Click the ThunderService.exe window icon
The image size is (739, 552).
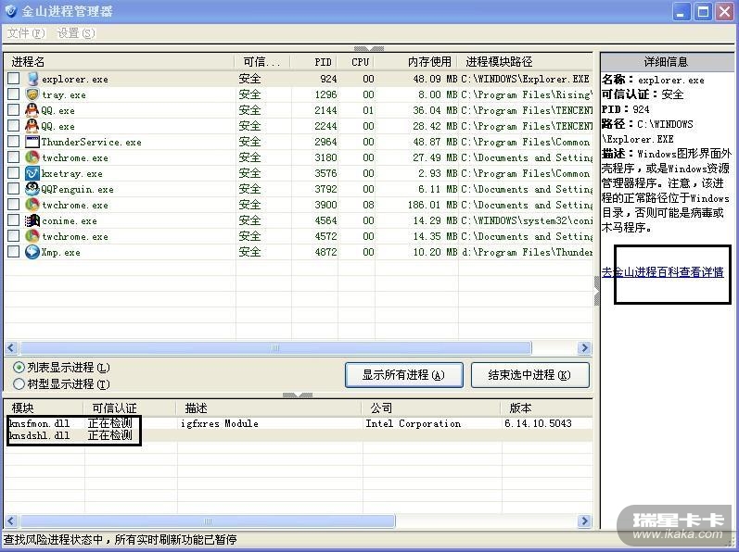(32, 142)
